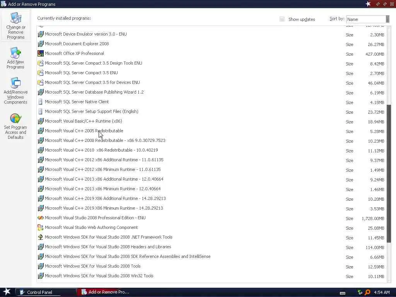396x297 pixels.
Task: Click the orange magnifier tray icon
Action: (x=367, y=292)
